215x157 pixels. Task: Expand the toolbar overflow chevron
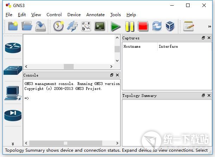point(209,26)
